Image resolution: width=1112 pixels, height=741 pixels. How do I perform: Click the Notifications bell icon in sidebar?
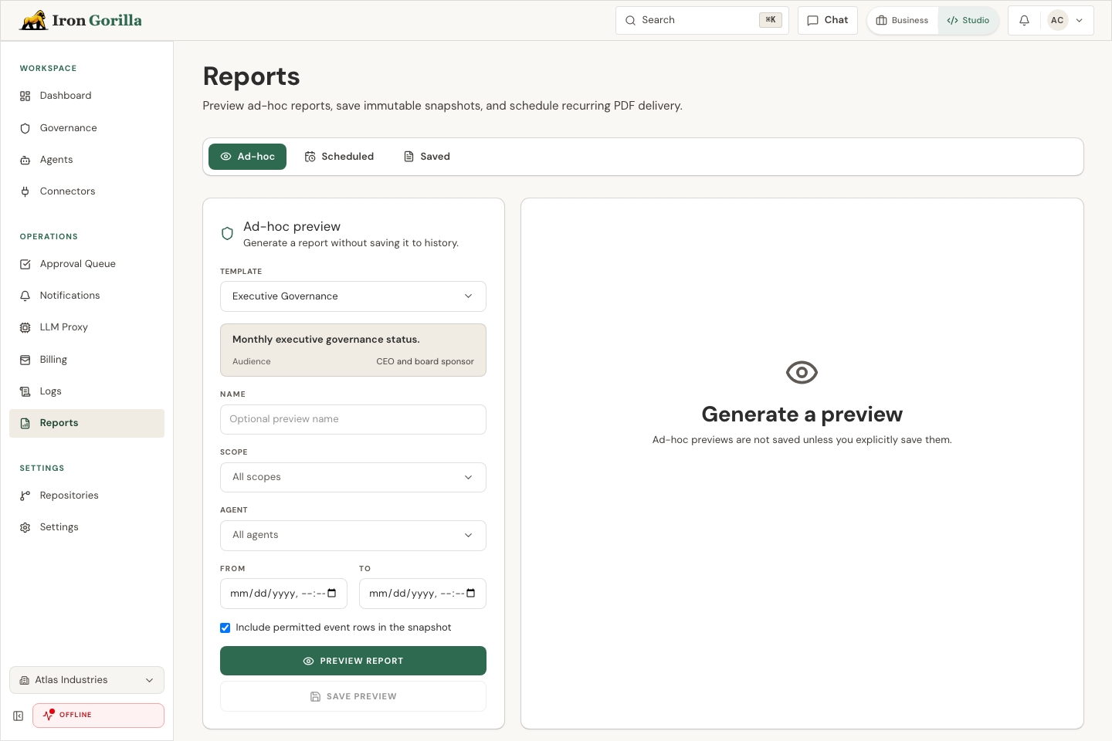[25, 296]
